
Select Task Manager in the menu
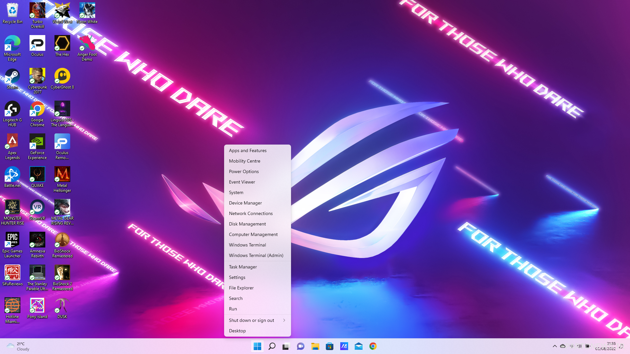click(243, 267)
